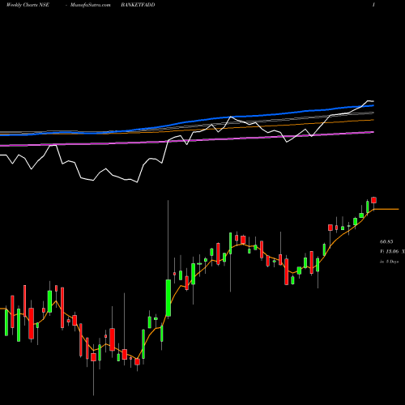Screen dimensions: 405x405
Task: Click the white indicator line at its peak
Action: (369, 101)
